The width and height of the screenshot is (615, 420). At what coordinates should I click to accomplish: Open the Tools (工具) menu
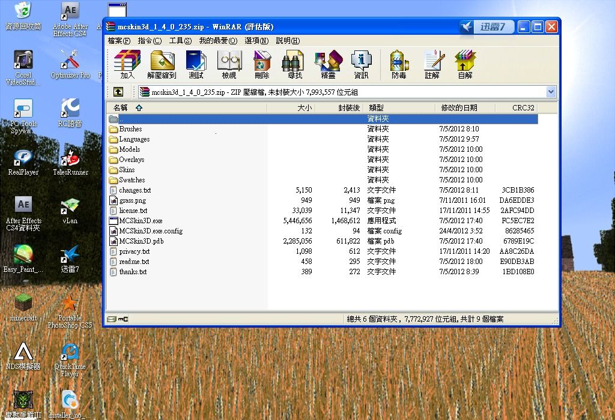(x=180, y=41)
